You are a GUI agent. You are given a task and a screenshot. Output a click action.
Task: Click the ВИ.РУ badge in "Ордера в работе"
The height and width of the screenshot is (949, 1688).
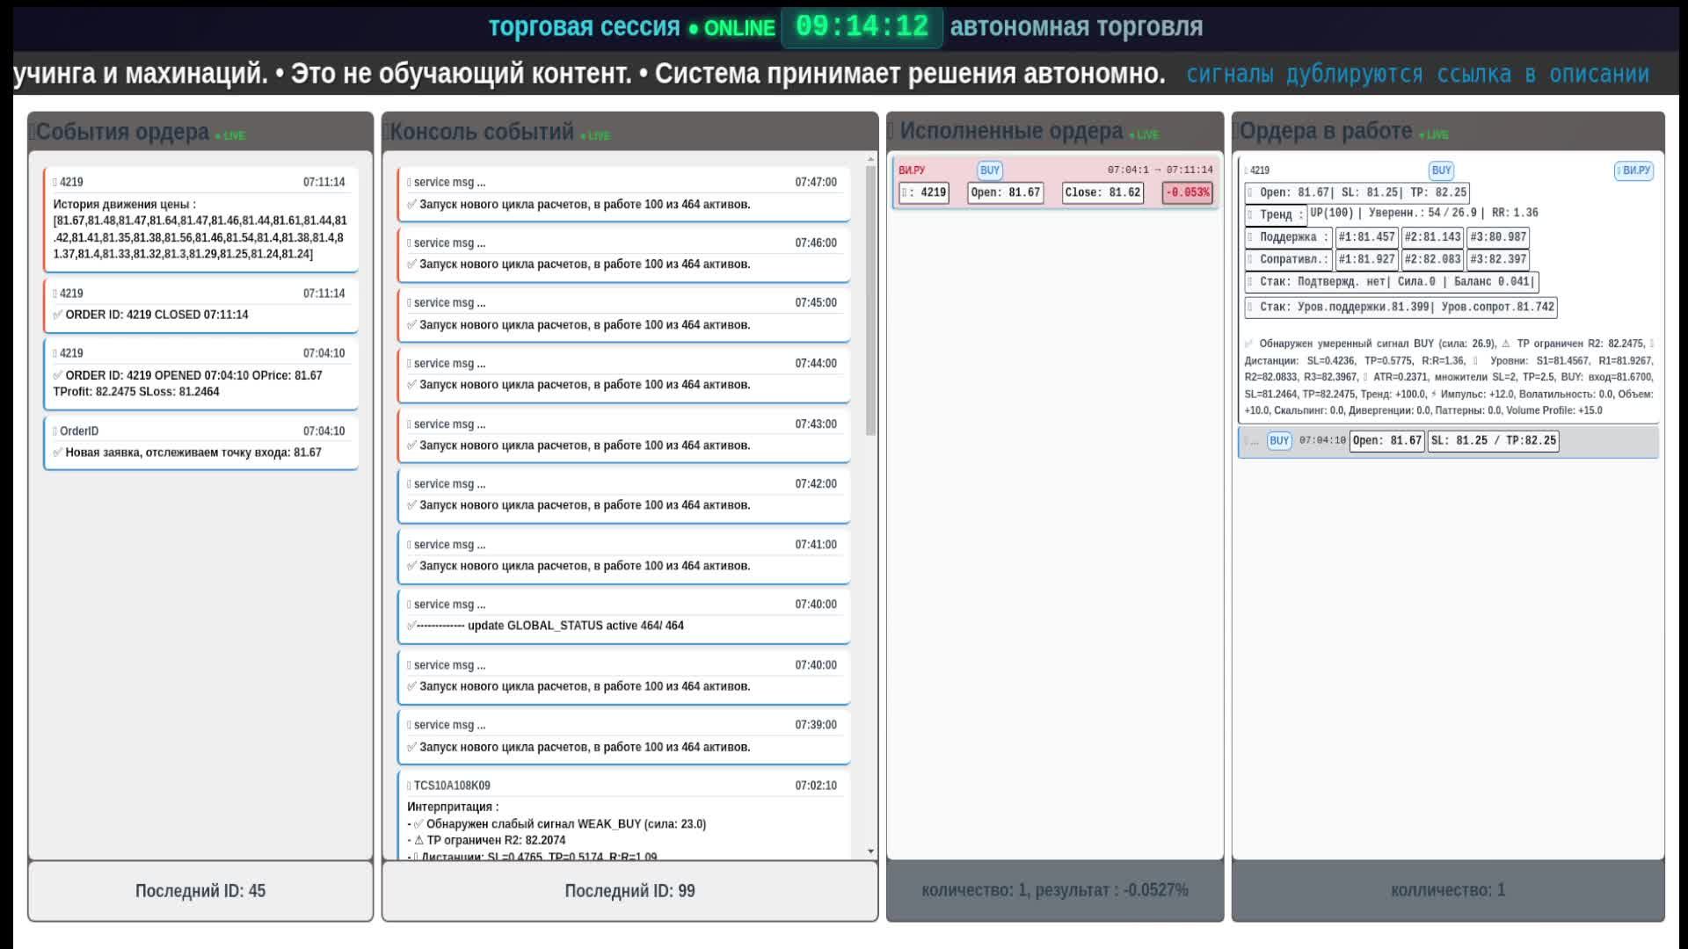[x=1633, y=171]
